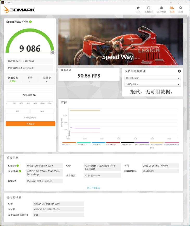
Task: Click the 2025-01-26 16:01 time field
Action: click(x=160, y=166)
